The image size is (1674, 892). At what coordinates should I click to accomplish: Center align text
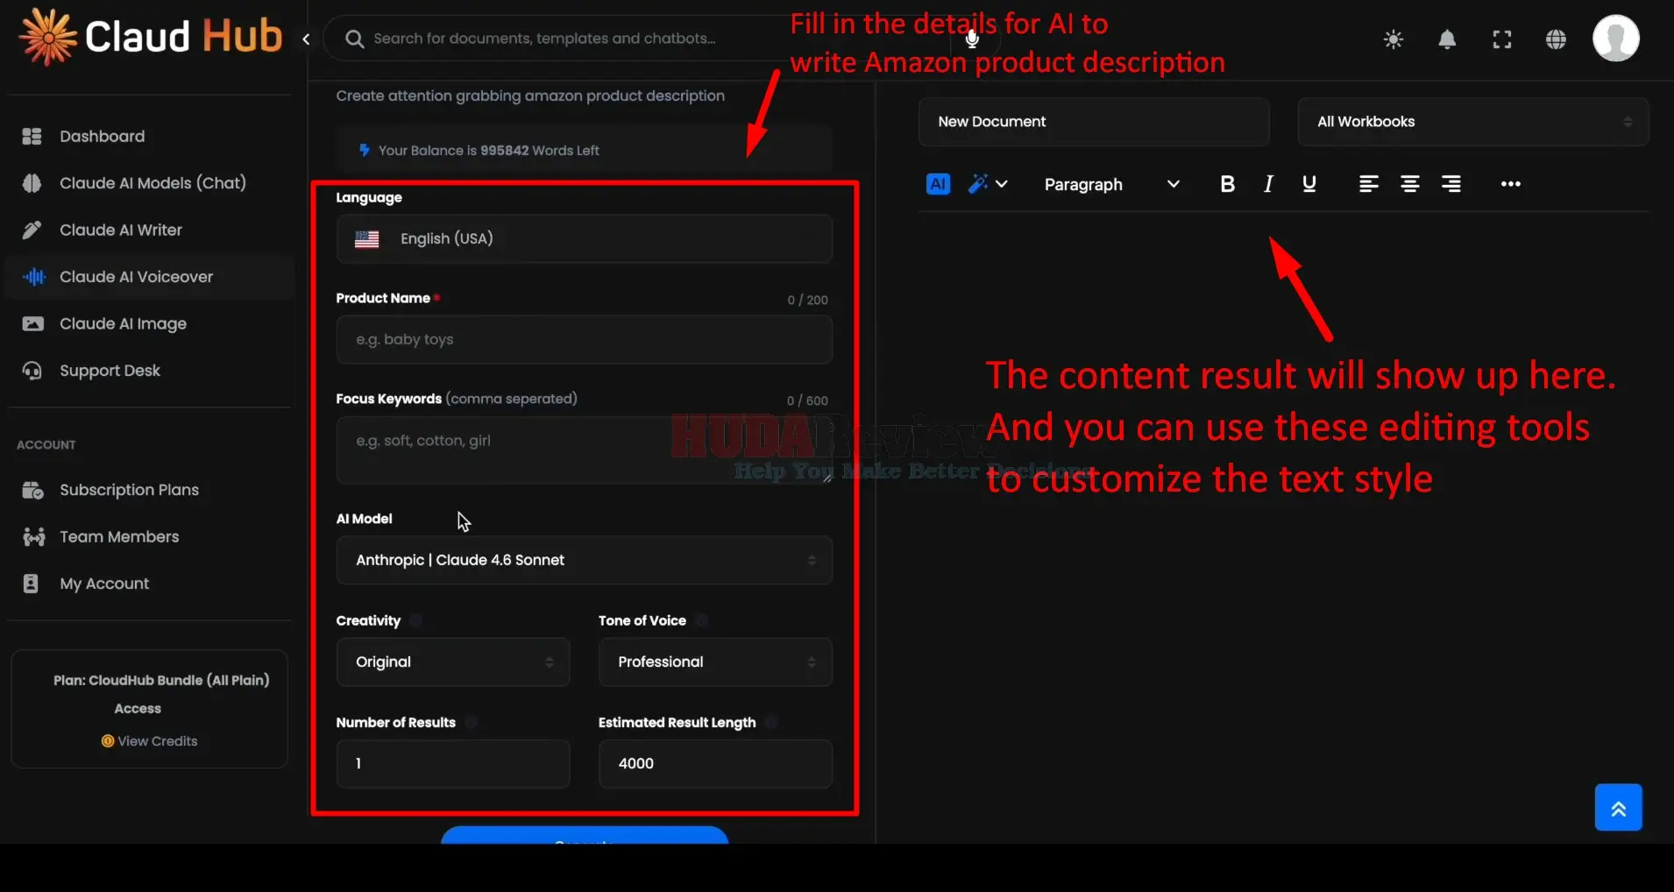point(1410,184)
